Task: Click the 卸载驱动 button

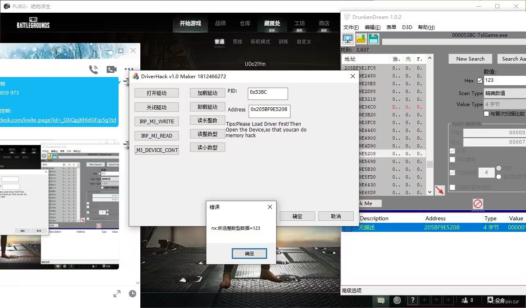Action: pos(208,107)
